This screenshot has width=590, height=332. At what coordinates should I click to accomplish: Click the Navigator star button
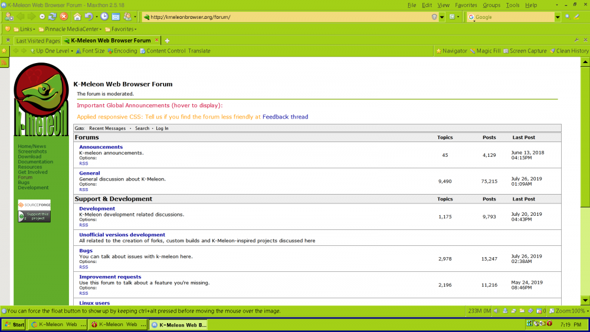tap(451, 51)
